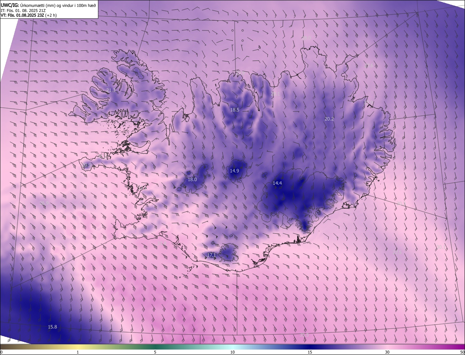Image resolution: width=465 pixels, height=355 pixels.
Task: Click the 14.9 value on the map
Action: [x=235, y=171]
